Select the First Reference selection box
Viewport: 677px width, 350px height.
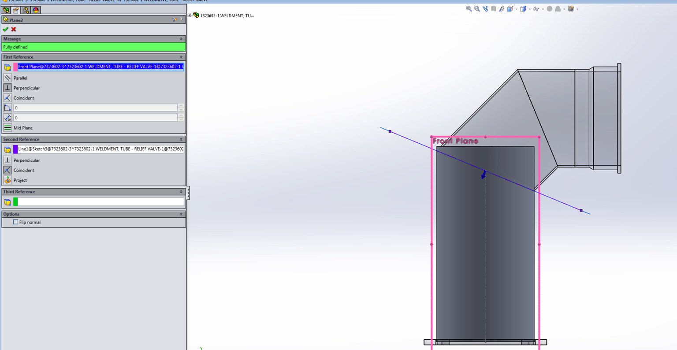pyautogui.click(x=101, y=67)
